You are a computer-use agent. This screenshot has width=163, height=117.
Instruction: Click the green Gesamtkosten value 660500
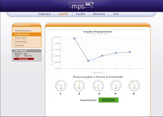[x=108, y=100]
